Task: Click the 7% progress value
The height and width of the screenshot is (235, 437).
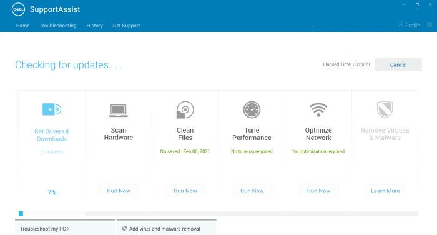Action: pos(52,192)
